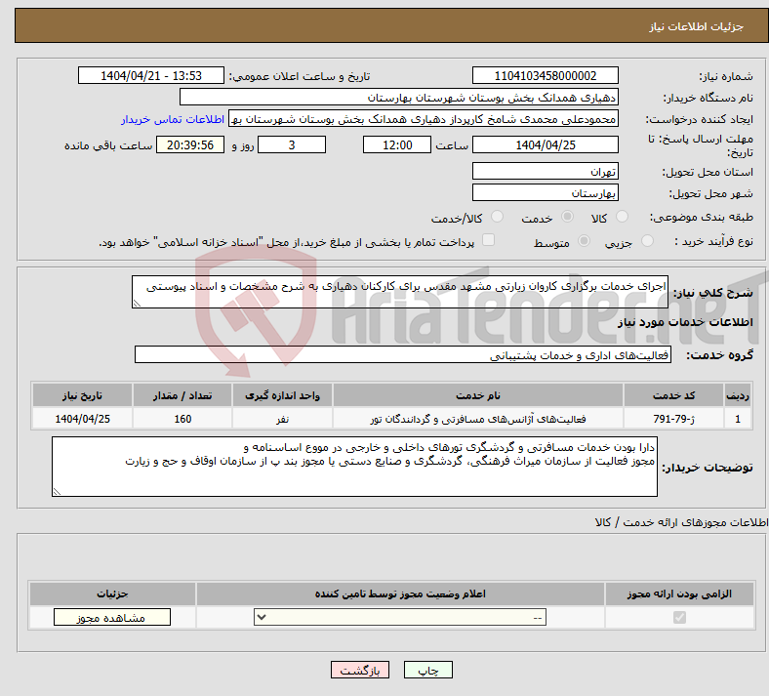Select the خدمت radio button
The width and height of the screenshot is (769, 696).
(567, 217)
